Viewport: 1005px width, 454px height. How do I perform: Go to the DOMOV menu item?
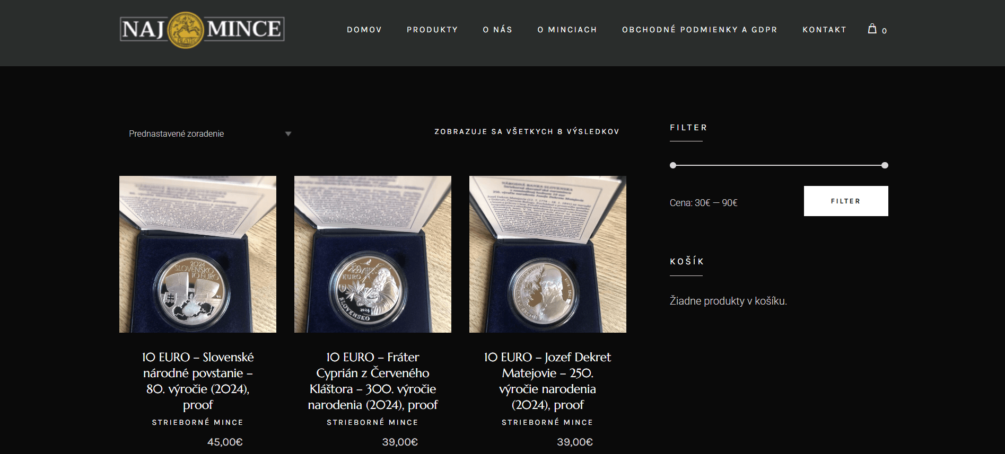364,30
